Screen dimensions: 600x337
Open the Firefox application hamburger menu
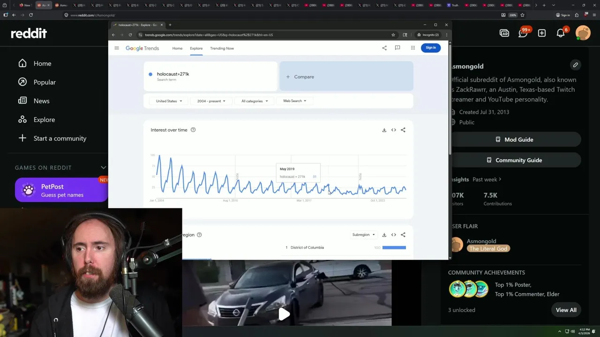594,15
